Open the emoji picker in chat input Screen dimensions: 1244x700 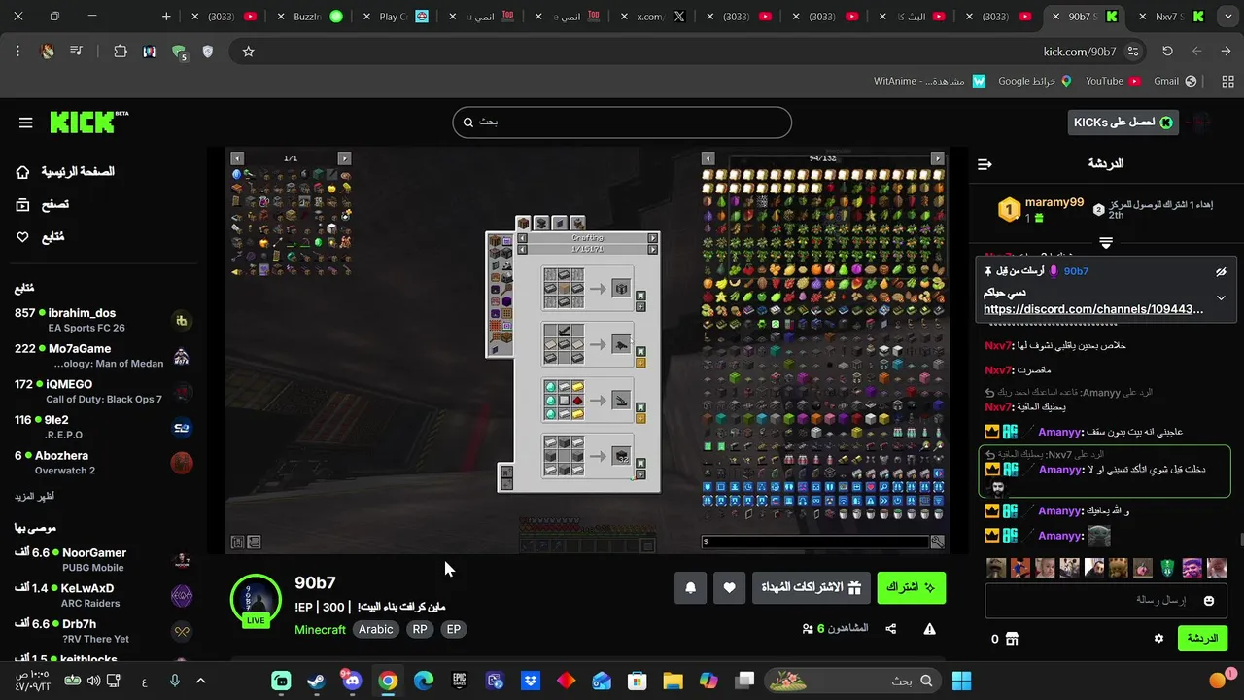(x=1209, y=601)
